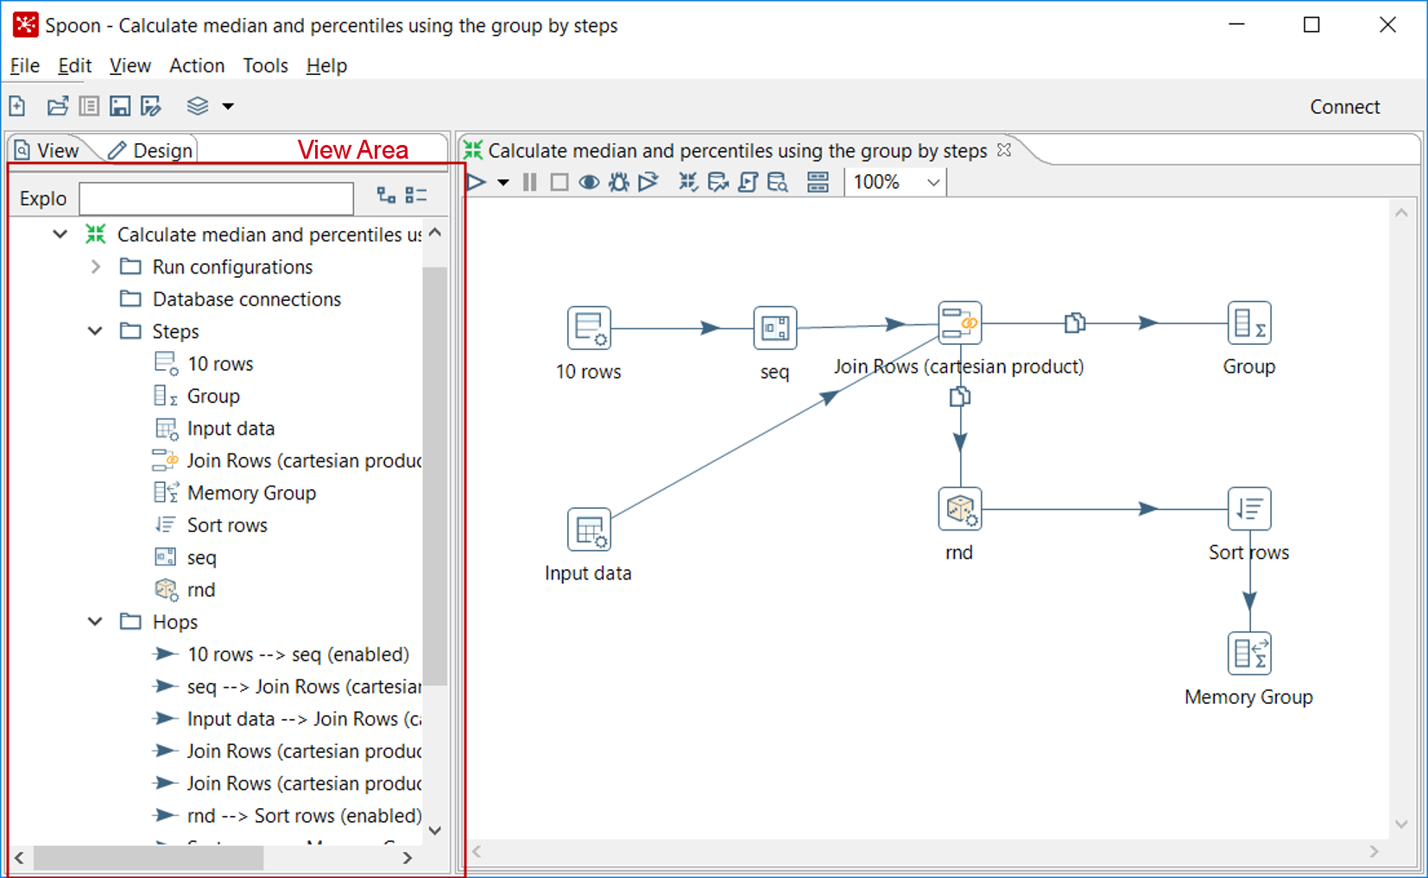This screenshot has width=1428, height=878.
Task: Click the expand all tree icon
Action: (x=386, y=196)
